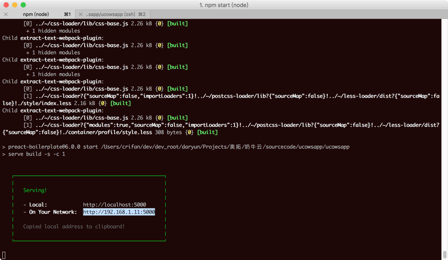Switch to the ucowsapp (zsh) tab
This screenshot has width=448, height=260.
click(115, 14)
